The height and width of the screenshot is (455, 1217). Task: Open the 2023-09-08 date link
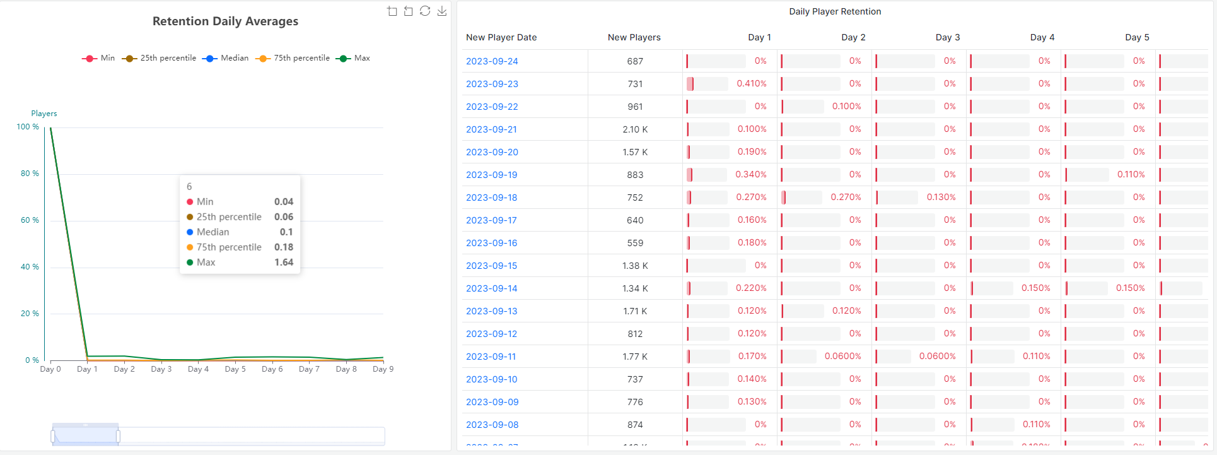click(492, 425)
